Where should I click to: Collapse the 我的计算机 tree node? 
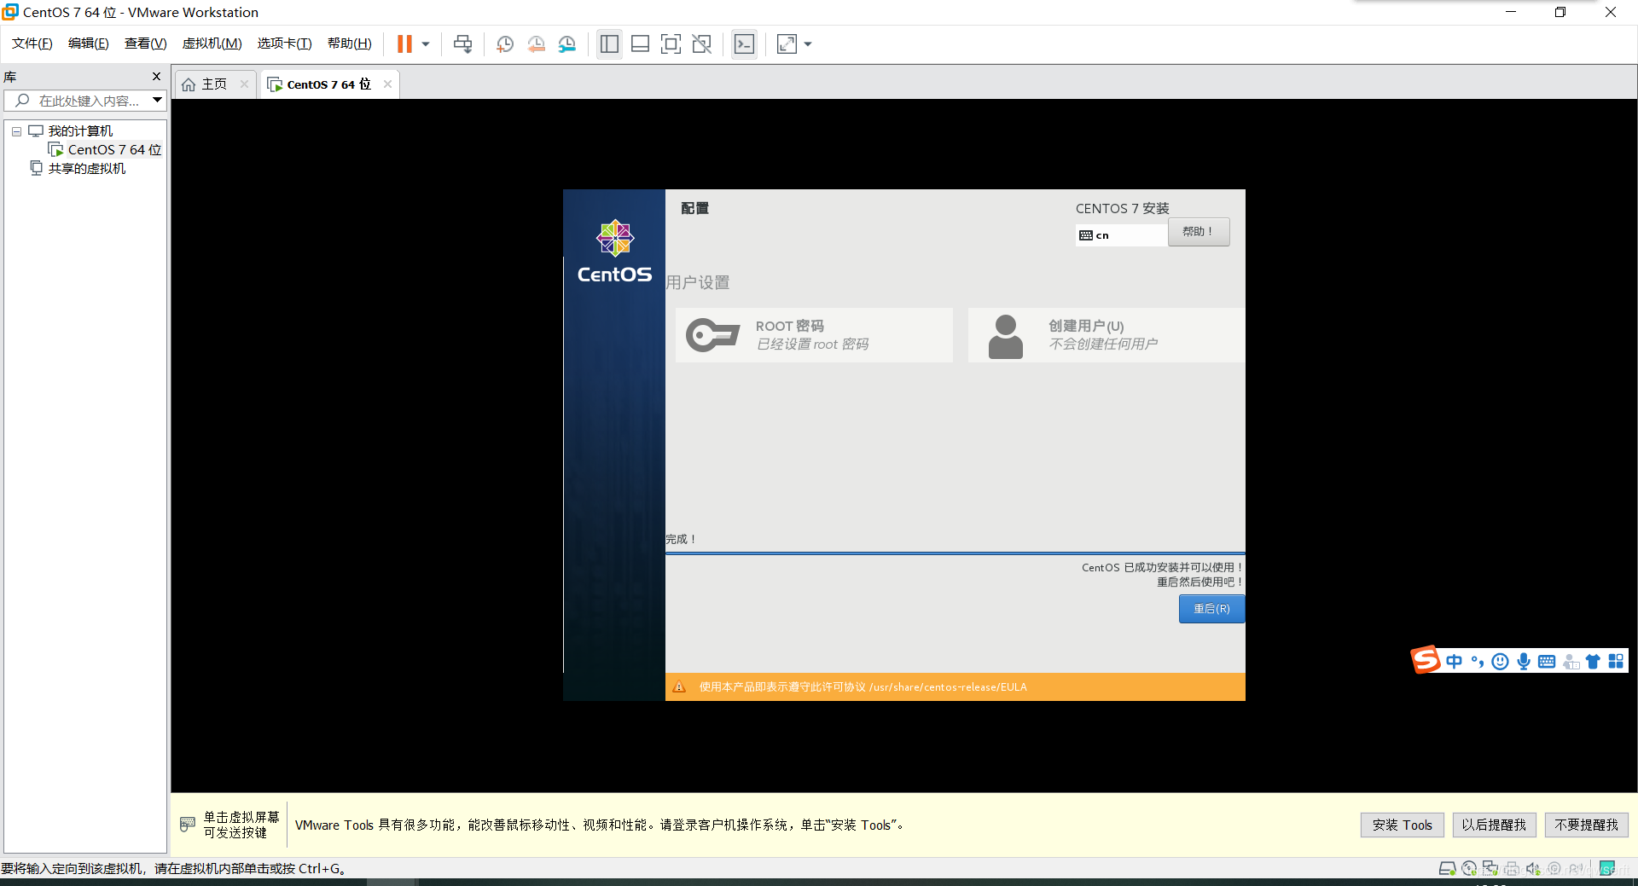pyautogui.click(x=16, y=131)
